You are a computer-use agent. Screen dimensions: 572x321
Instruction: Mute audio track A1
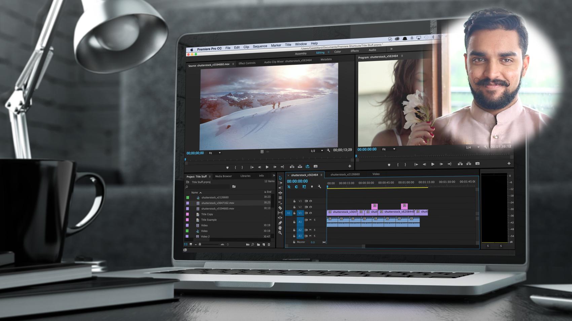pos(310,220)
